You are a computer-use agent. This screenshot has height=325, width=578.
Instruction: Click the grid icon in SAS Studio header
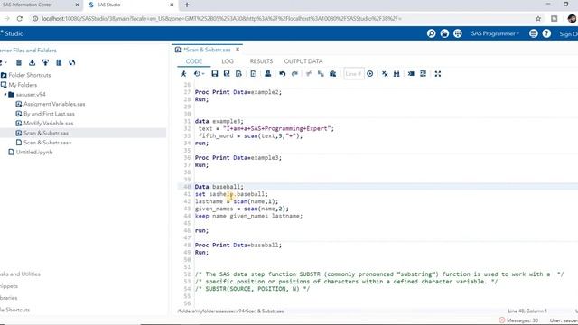458,33
